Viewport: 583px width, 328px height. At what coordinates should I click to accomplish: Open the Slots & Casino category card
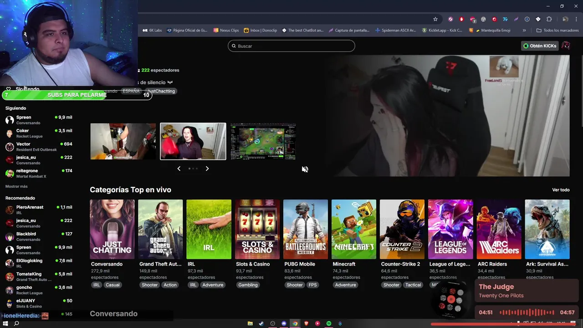point(257,229)
